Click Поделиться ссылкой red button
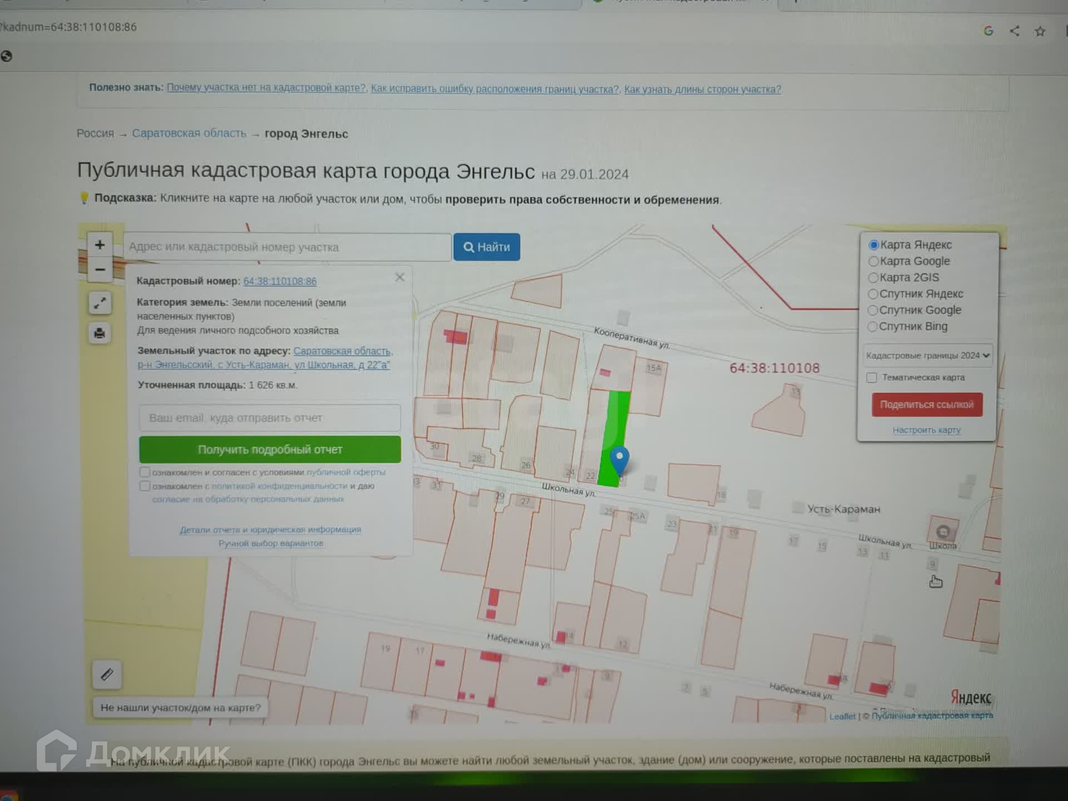 tap(927, 404)
